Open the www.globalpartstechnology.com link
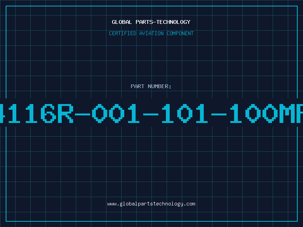Viewport: 303px width, 227px height. 151,204
